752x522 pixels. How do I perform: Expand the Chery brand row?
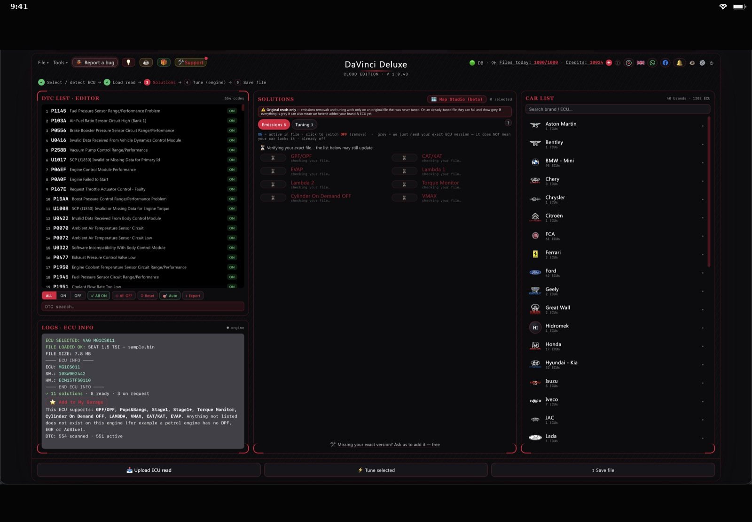pyautogui.click(x=616, y=181)
